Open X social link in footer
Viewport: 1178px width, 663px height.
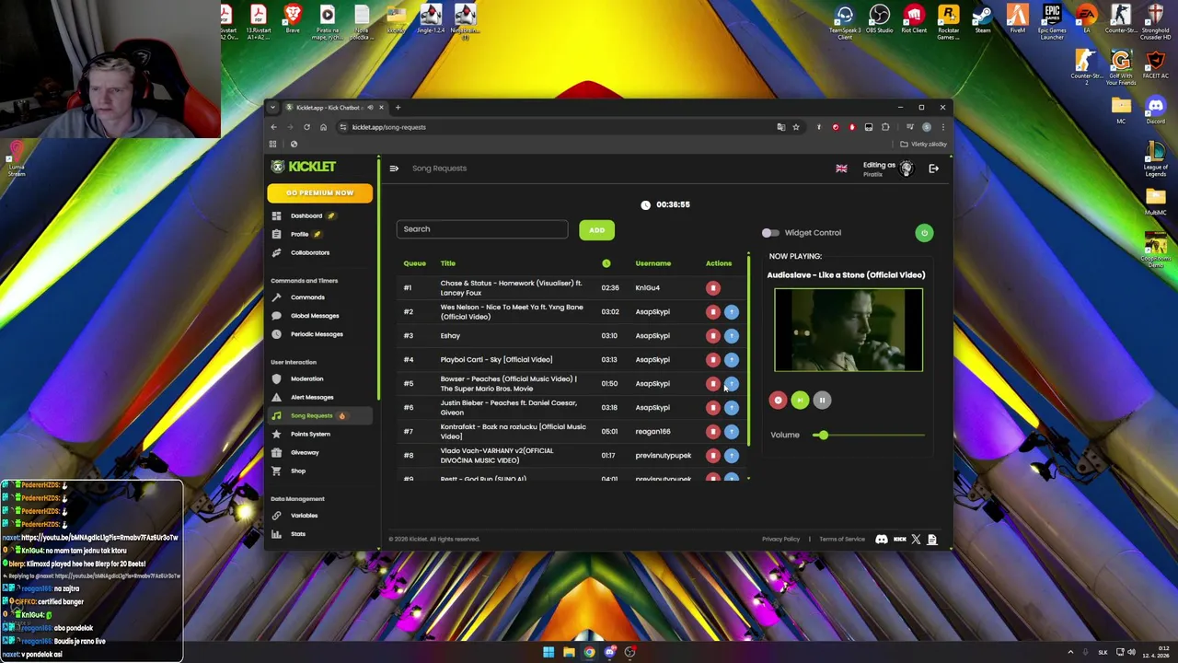[916, 540]
